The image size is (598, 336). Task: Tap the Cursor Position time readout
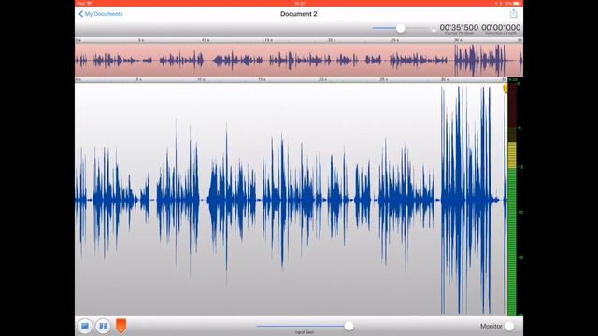click(x=459, y=28)
